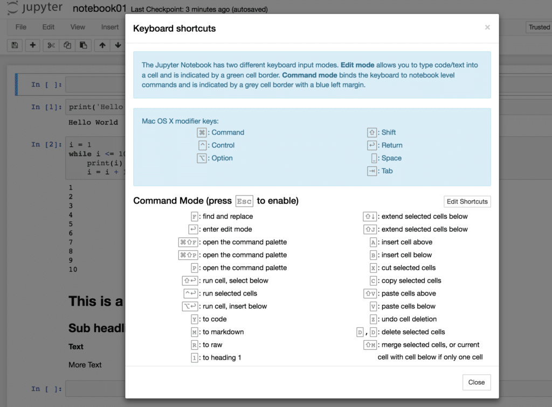Open the Insert menu
Image resolution: width=552 pixels, height=407 pixels.
click(x=110, y=27)
